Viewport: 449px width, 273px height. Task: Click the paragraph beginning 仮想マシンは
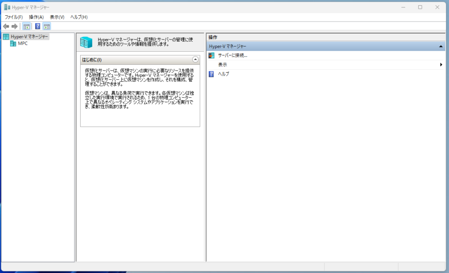click(139, 100)
